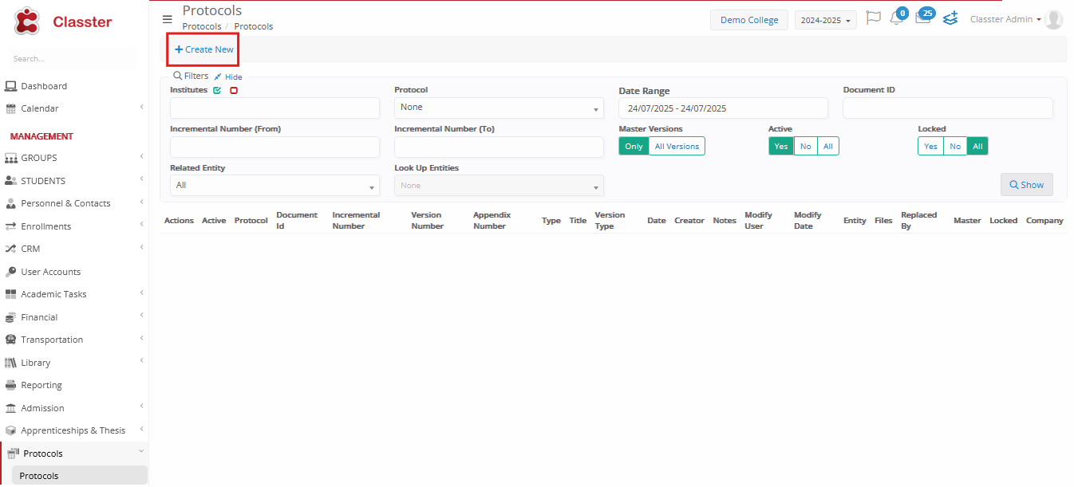
Task: Open the Financial menu in sidebar
Action: (40, 317)
